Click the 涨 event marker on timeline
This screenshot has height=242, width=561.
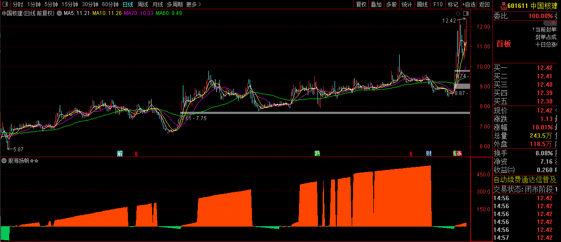(459, 154)
